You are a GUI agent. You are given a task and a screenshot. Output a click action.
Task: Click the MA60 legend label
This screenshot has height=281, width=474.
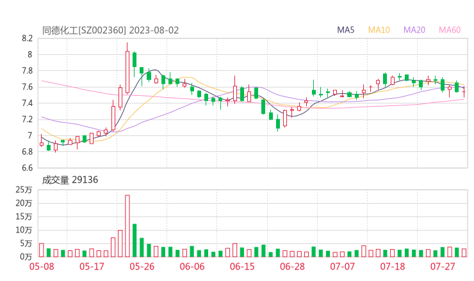(x=450, y=30)
